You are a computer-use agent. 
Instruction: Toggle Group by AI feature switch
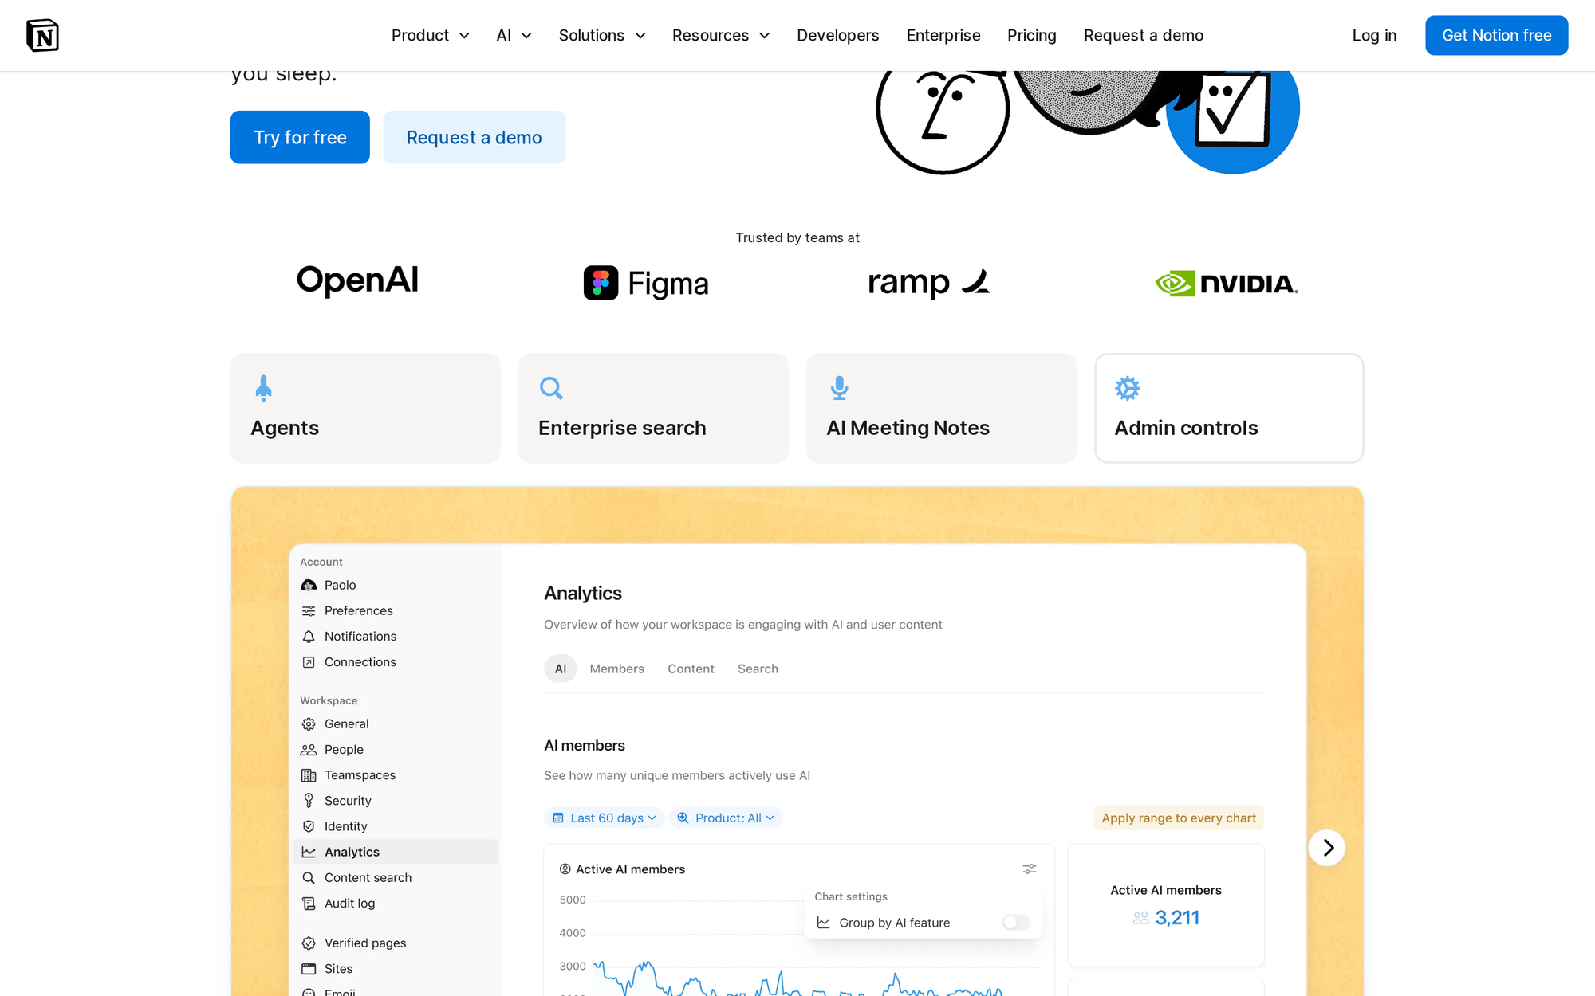click(x=1016, y=922)
